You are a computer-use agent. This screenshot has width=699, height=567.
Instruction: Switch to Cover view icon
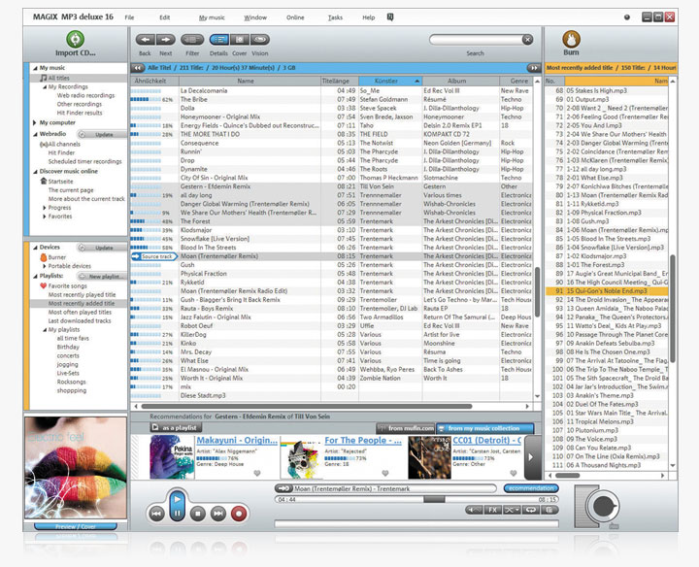click(x=239, y=41)
